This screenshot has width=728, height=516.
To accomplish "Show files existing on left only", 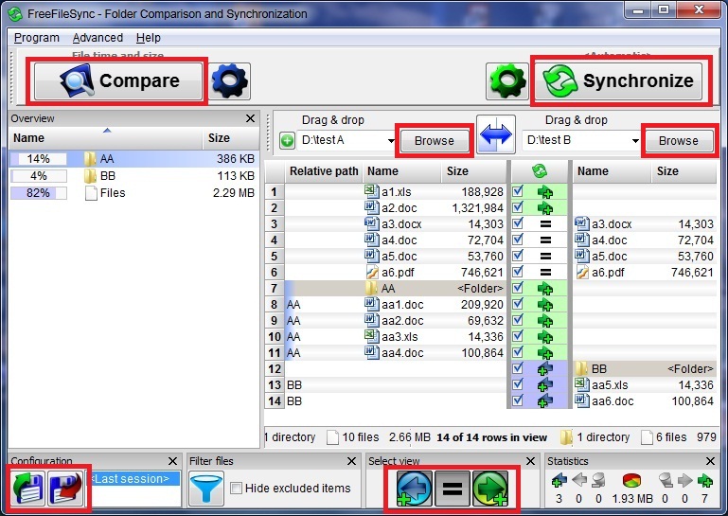I will coord(414,489).
